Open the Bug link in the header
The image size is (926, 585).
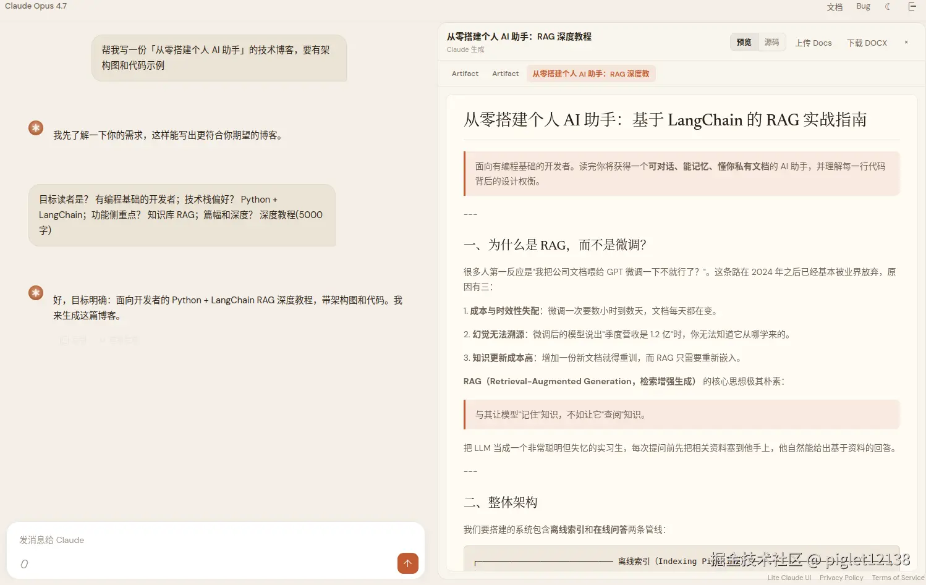click(x=863, y=6)
